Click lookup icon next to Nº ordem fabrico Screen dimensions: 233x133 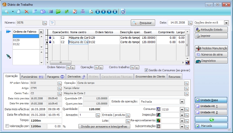[60, 84]
